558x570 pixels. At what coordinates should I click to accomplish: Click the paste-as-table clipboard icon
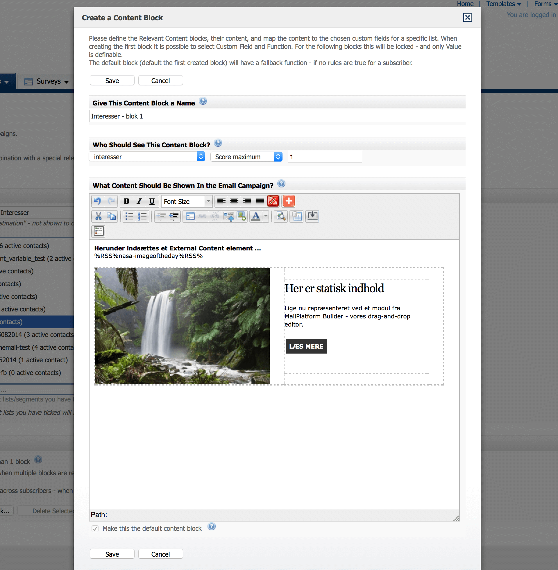coord(297,216)
